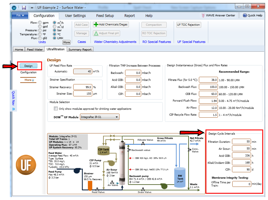Click the Feed Pump symbol in diagram
Viewport: 268px width, 200px height.
click(x=77, y=170)
